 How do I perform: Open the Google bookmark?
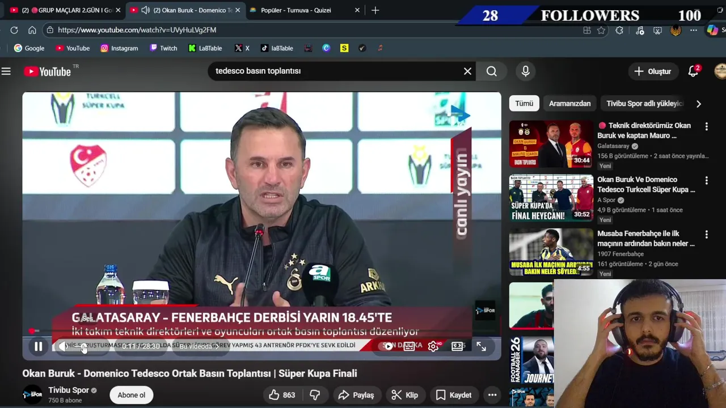point(29,48)
